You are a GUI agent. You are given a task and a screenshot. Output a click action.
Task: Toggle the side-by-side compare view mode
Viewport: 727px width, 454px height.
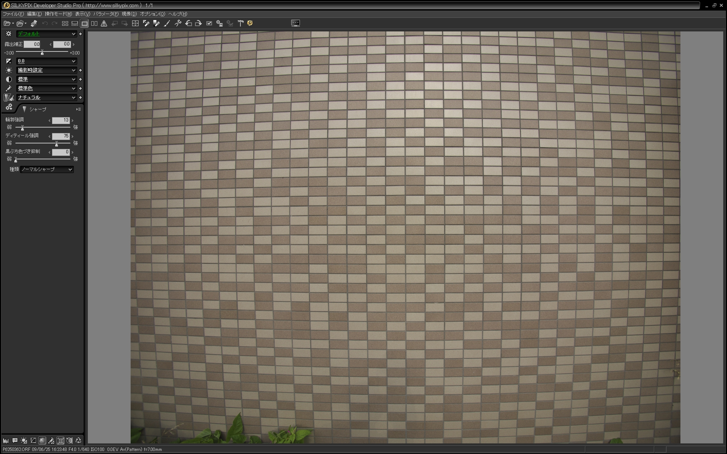[x=94, y=23]
